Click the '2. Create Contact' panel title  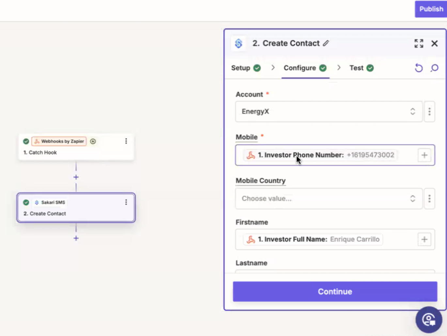tap(286, 43)
